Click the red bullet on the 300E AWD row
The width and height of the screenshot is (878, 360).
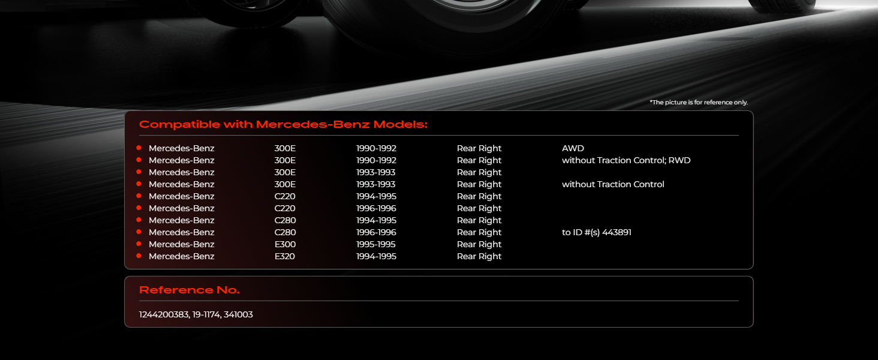tap(139, 148)
